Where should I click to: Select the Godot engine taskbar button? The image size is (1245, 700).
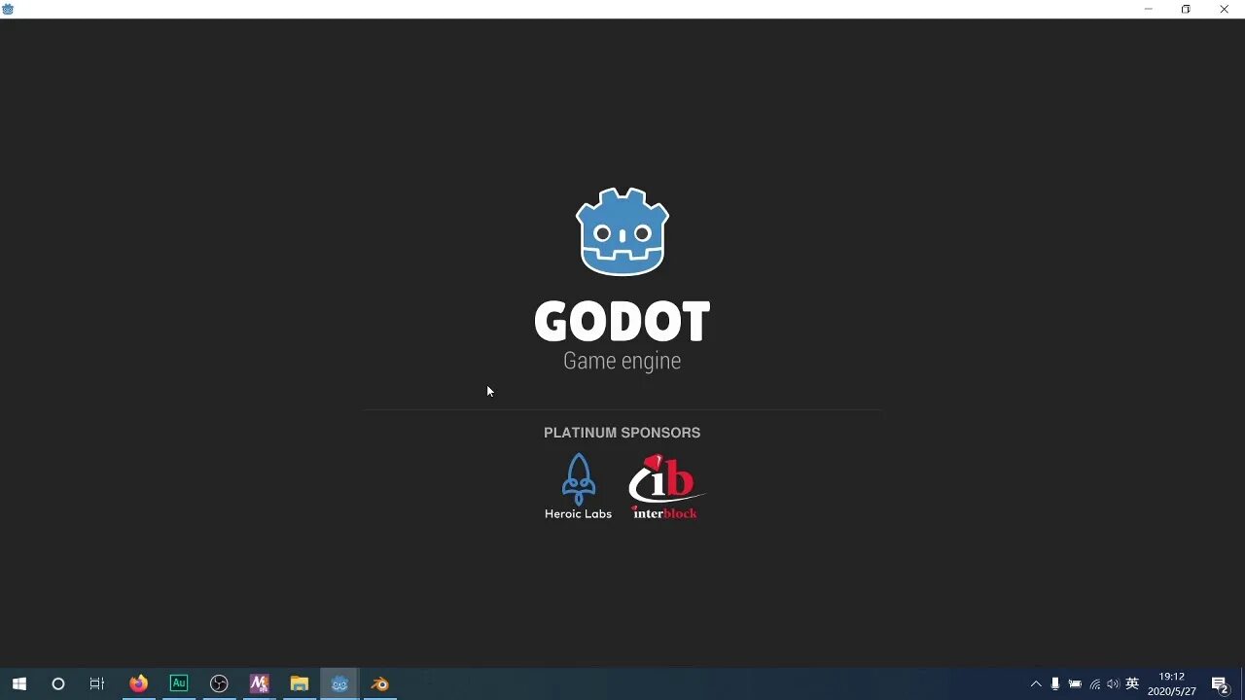[339, 683]
